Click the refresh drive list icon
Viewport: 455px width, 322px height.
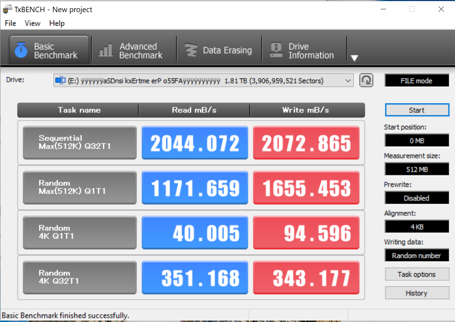(x=366, y=81)
